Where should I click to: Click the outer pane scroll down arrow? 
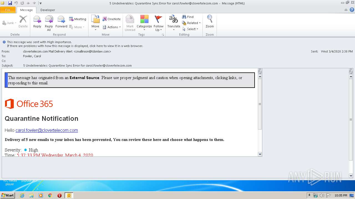[x=351, y=176]
